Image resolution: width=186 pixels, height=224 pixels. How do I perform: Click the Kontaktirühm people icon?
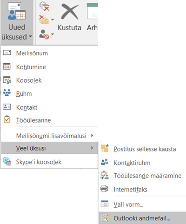105,162
